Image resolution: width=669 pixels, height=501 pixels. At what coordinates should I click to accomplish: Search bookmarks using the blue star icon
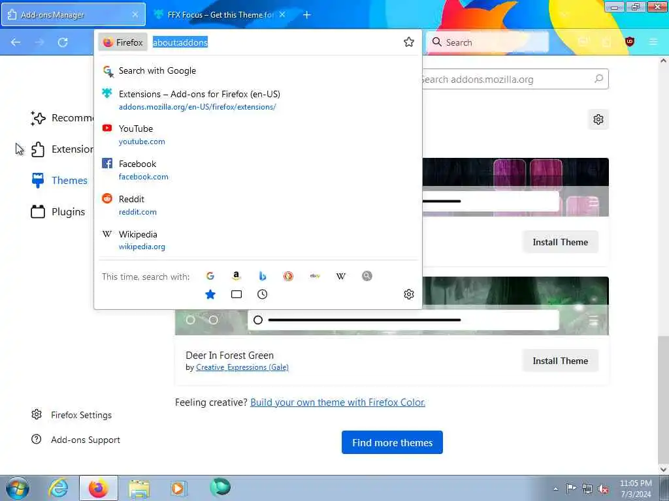pos(210,294)
